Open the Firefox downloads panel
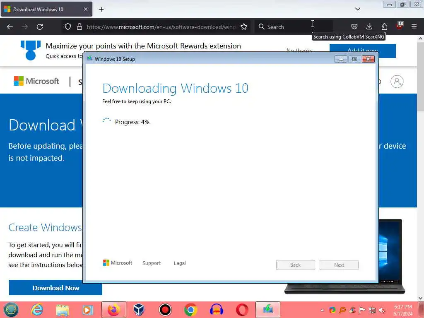Screen dimensions: 424x318 tap(369, 26)
